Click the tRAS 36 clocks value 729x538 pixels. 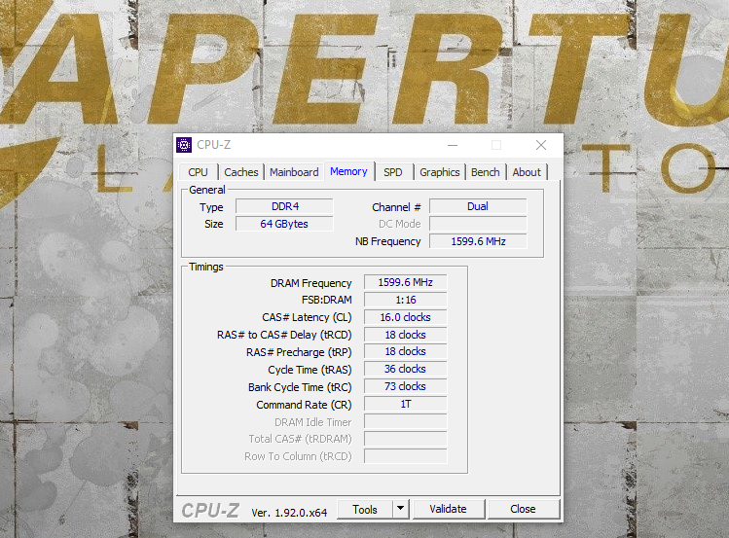[x=406, y=369]
